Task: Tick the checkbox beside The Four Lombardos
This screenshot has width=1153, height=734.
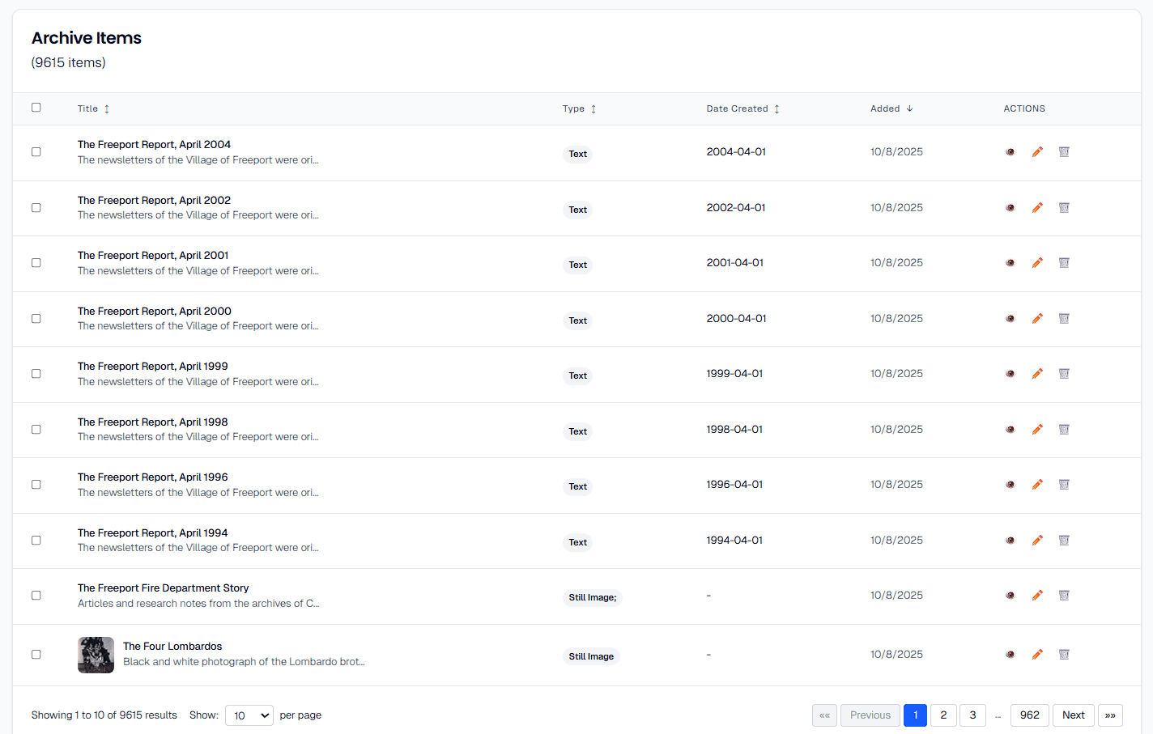Action: coord(36,654)
